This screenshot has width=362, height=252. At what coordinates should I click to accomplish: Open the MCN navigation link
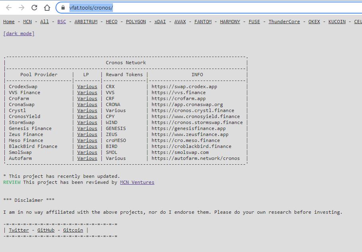pos(27,22)
